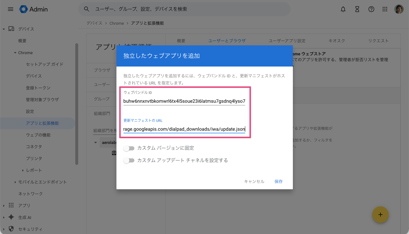
Task: Expand モバイルとエンドポイント in the sidebar
Action: point(15,182)
